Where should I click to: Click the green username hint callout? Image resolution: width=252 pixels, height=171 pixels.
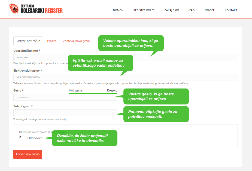[x=131, y=43]
